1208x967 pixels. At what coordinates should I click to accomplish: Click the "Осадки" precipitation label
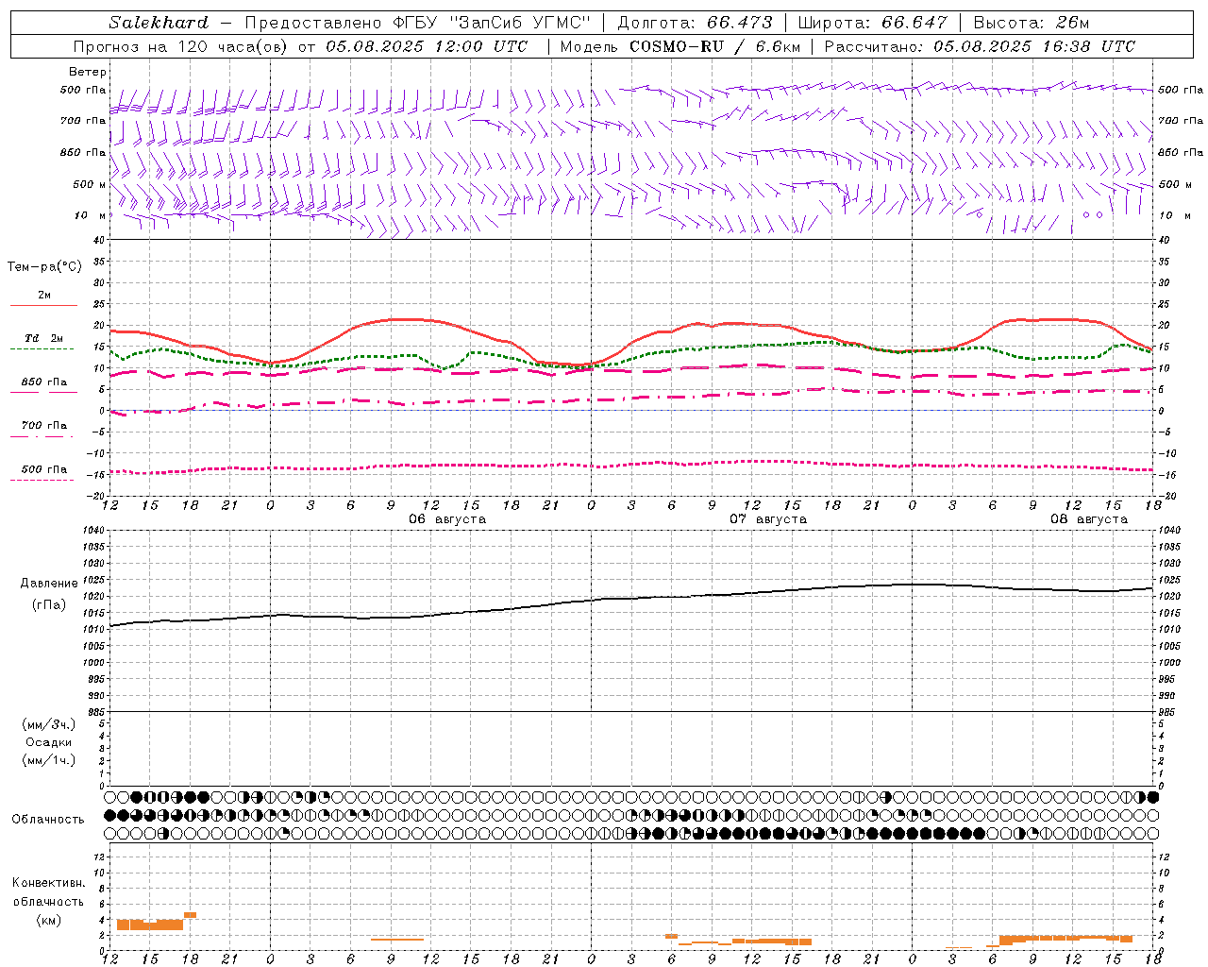[49, 742]
